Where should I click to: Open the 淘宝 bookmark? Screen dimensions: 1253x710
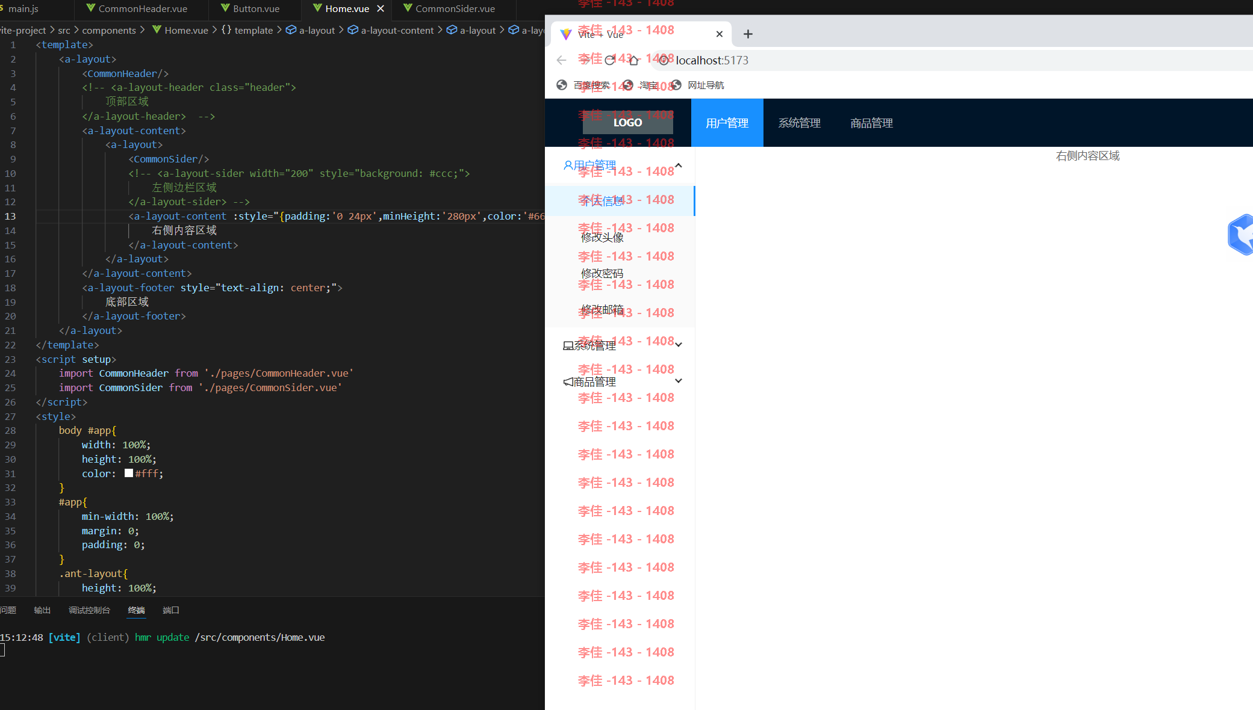641,85
